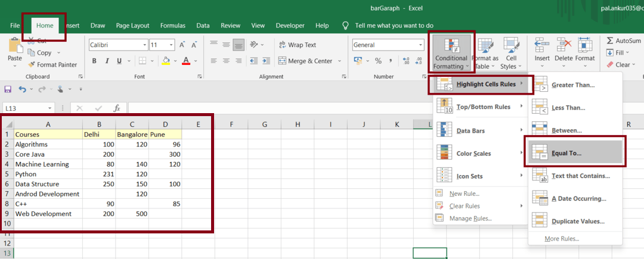Open Cell Styles gallery
The height and width of the screenshot is (259, 644).
511,53
